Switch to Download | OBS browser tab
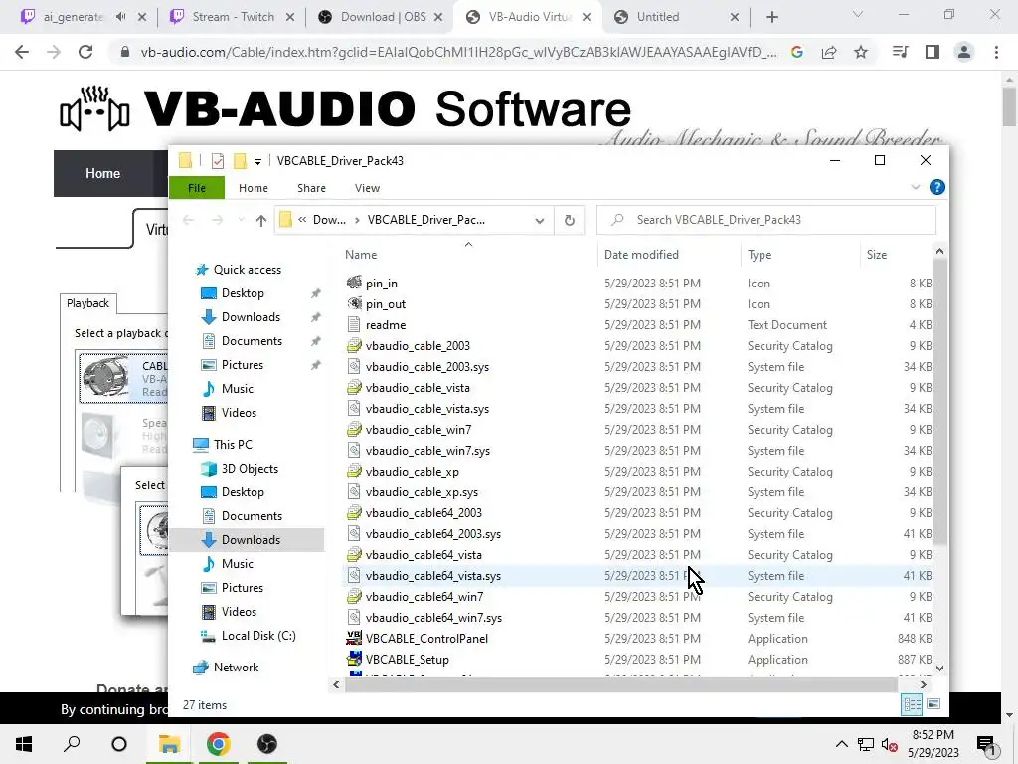Viewport: 1018px width, 764px height. (381, 17)
